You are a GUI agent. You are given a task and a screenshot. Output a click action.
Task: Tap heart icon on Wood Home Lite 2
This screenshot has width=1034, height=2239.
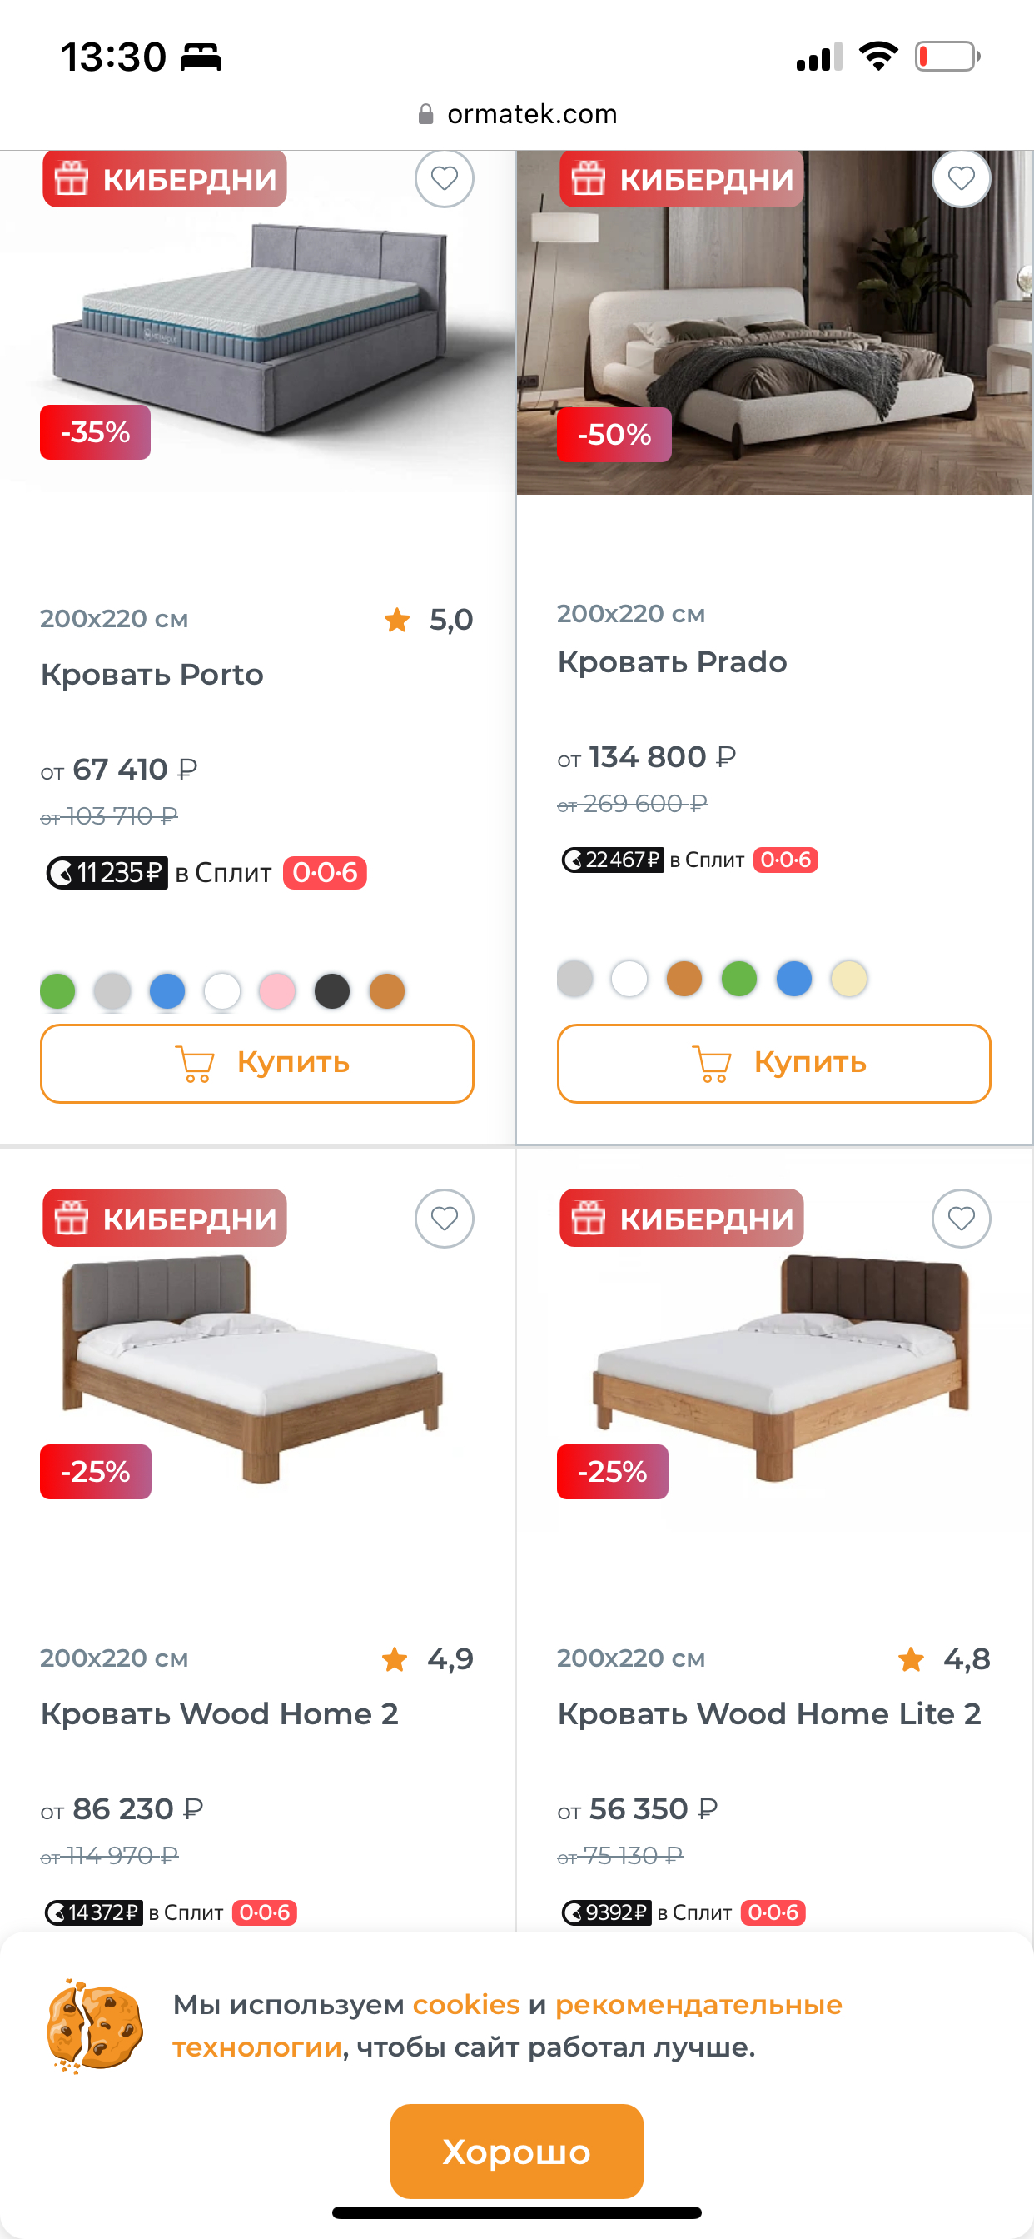coord(961,1219)
